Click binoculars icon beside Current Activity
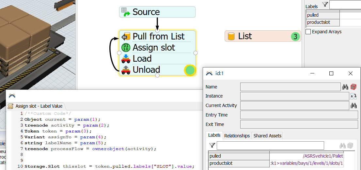361x170 pixels. [x=353, y=105]
